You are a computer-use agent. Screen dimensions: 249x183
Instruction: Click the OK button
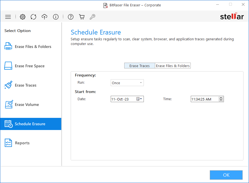pyautogui.click(x=226, y=175)
